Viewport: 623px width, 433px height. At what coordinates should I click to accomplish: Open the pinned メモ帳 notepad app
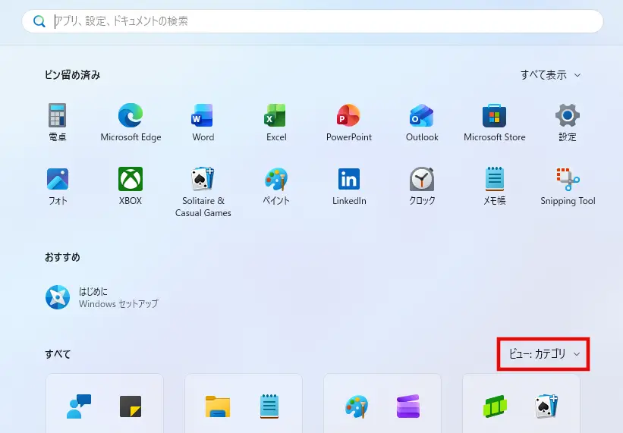click(x=495, y=186)
